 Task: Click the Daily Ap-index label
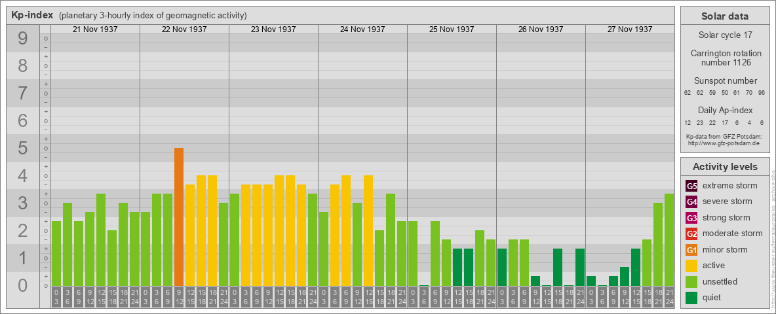[724, 110]
